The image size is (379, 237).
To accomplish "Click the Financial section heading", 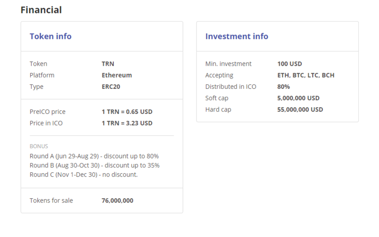I will click(41, 10).
